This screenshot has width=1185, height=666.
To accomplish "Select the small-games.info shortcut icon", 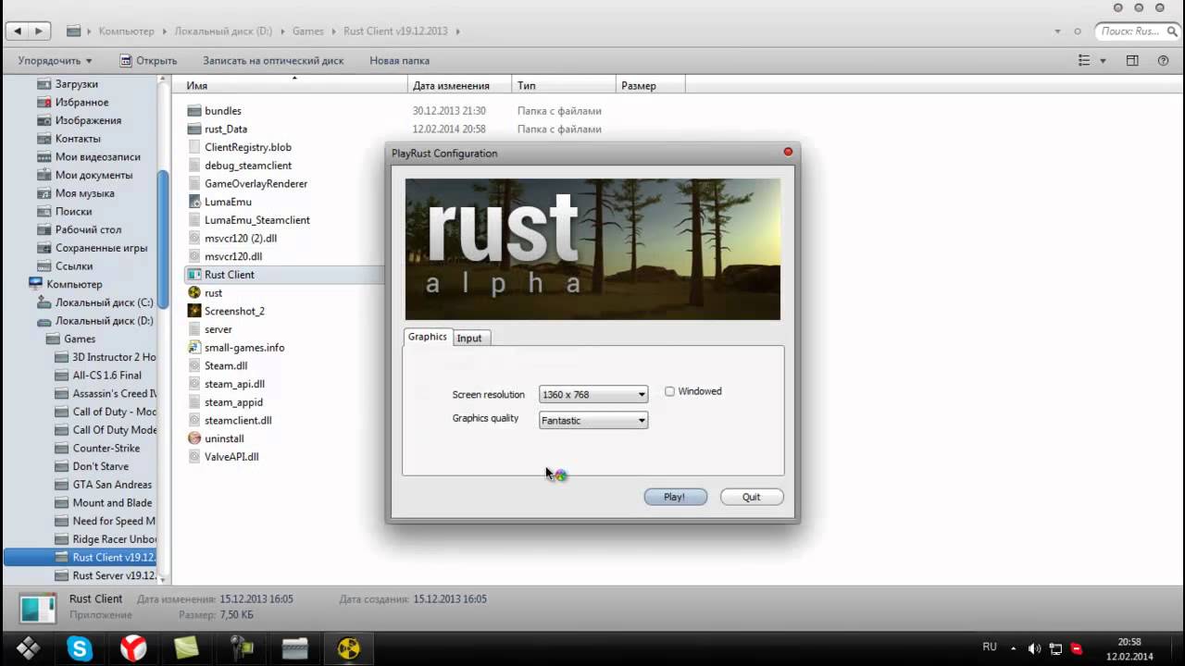I will [x=194, y=348].
